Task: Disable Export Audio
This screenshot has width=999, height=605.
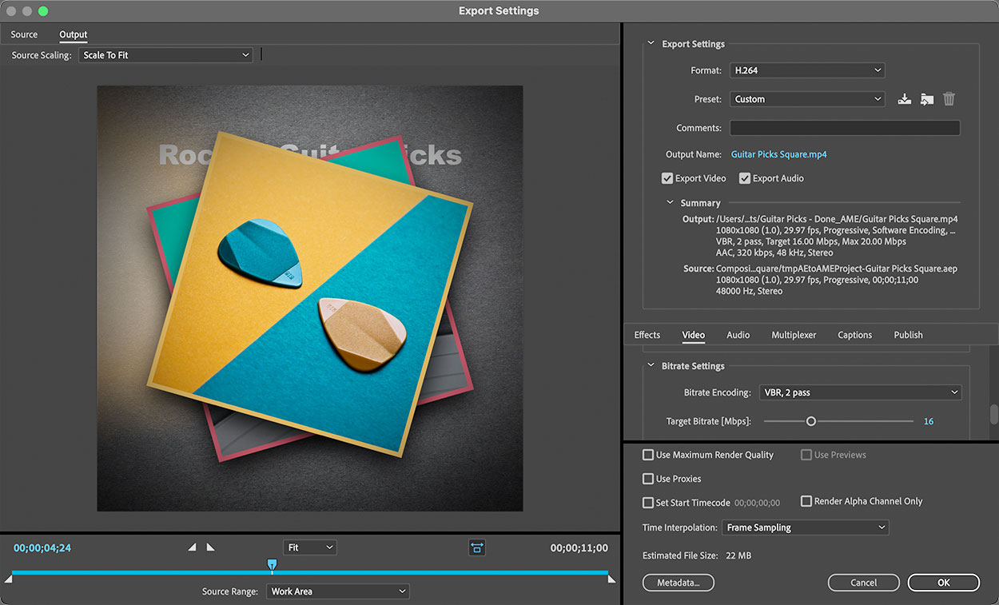Action: [x=744, y=178]
